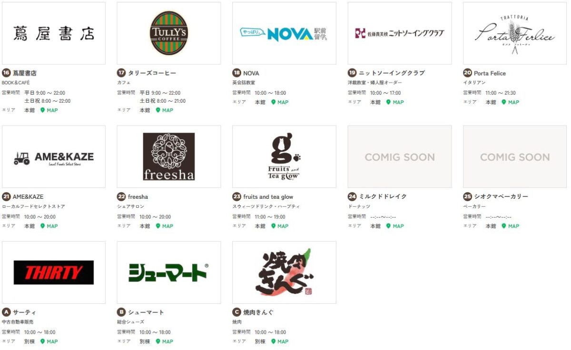571x350 pixels.
Task: Open MAP pin for Porta Felice
Action: 510,102
